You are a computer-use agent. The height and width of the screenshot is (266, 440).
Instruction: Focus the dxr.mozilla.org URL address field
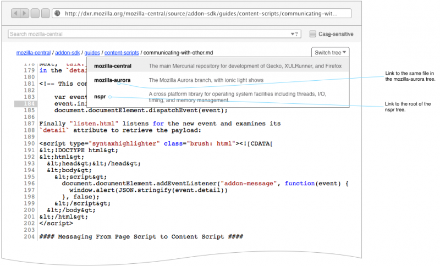pos(201,13)
